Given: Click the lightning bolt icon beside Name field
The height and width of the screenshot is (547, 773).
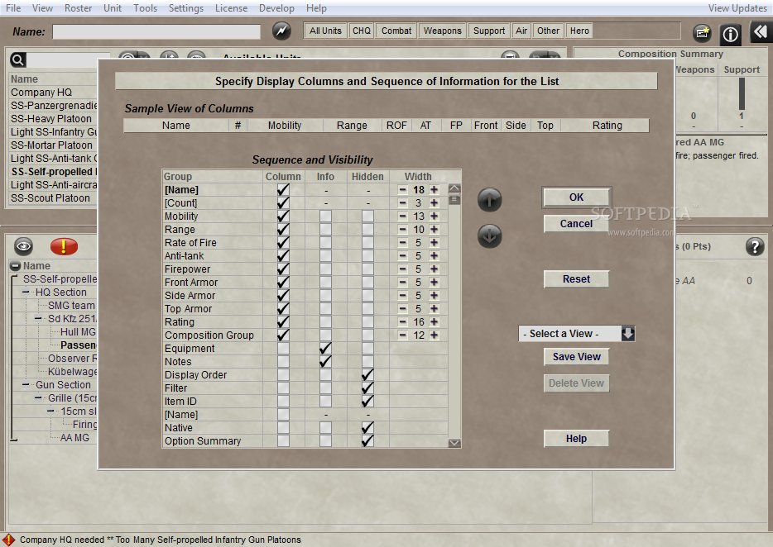Looking at the screenshot, I should tap(281, 31).
